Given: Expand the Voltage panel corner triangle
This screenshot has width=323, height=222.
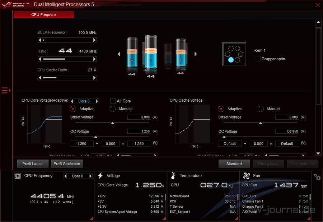Looking at the screenshot, I should pyautogui.click(x=164, y=218).
